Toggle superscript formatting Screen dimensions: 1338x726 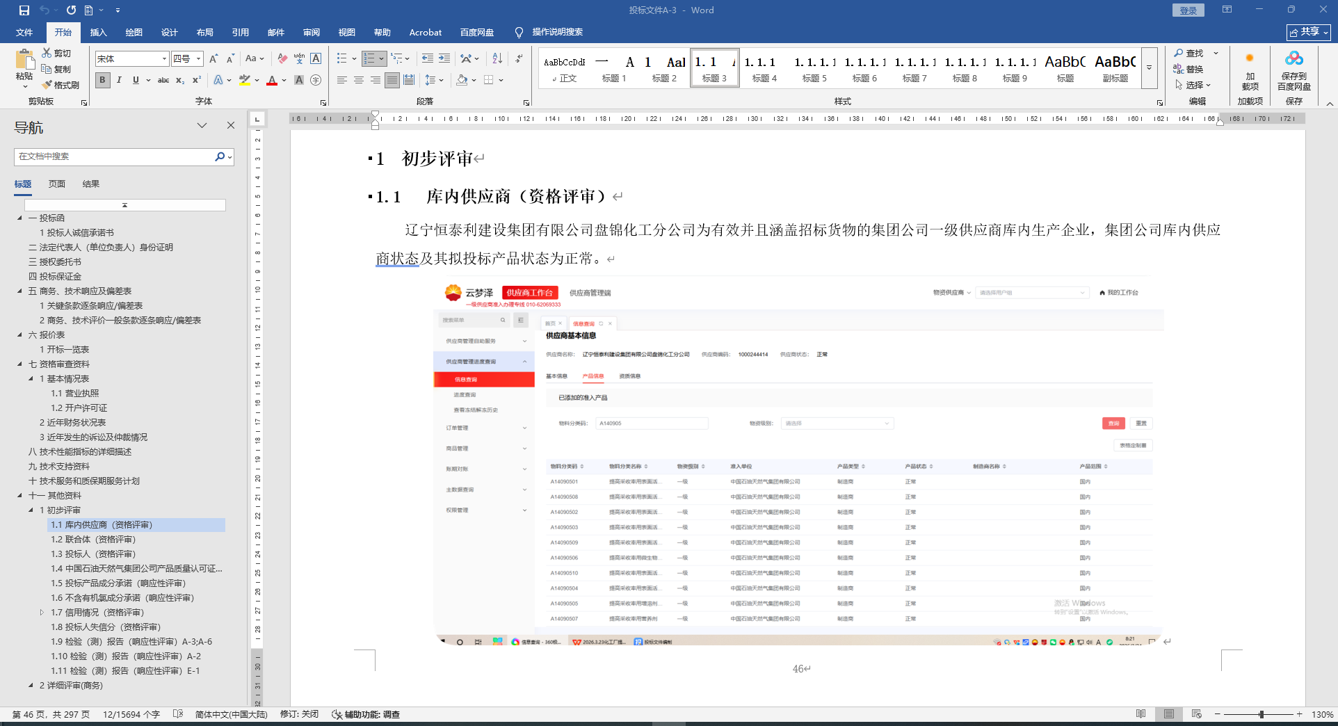pos(197,80)
